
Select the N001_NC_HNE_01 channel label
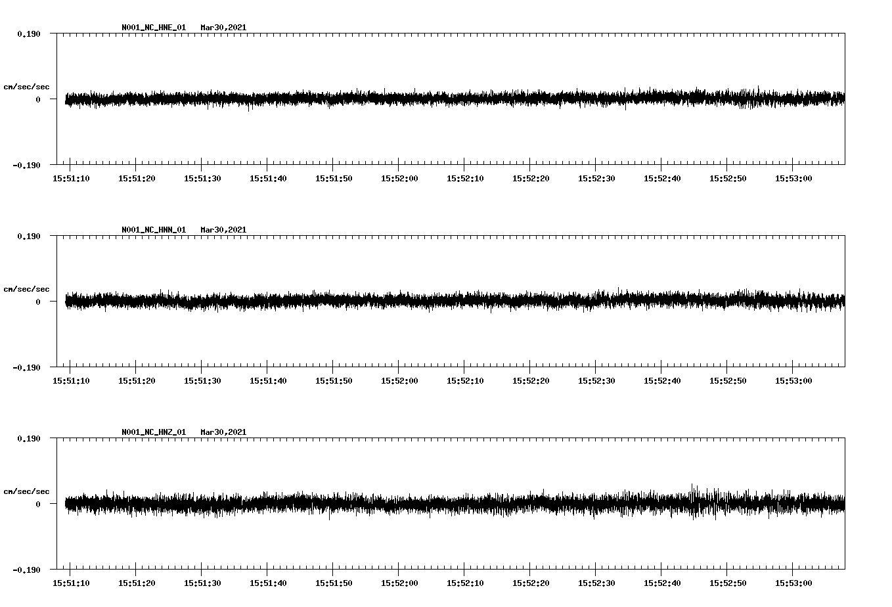point(152,28)
